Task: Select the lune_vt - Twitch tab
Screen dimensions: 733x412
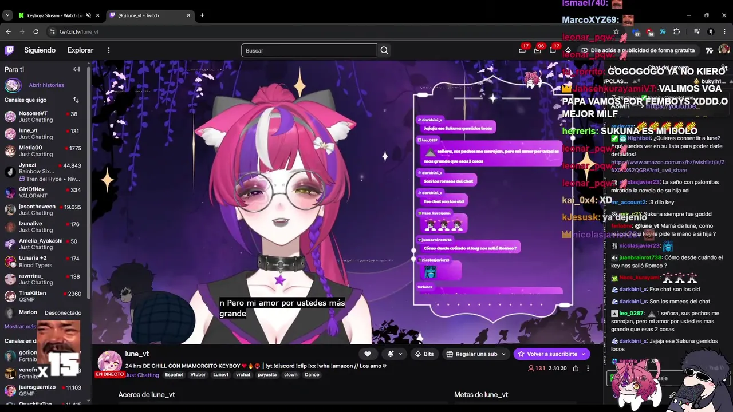Action: tap(150, 15)
